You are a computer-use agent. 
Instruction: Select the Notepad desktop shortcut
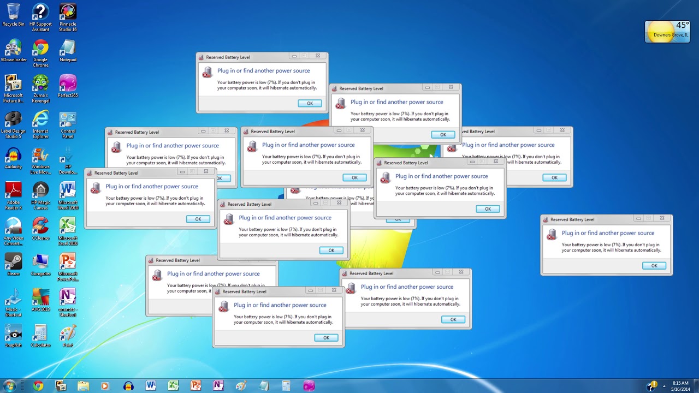pos(68,50)
